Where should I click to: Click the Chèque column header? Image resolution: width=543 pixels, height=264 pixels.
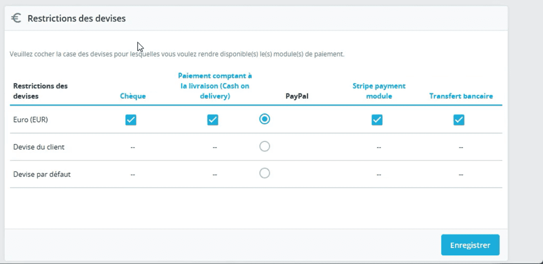tap(133, 96)
